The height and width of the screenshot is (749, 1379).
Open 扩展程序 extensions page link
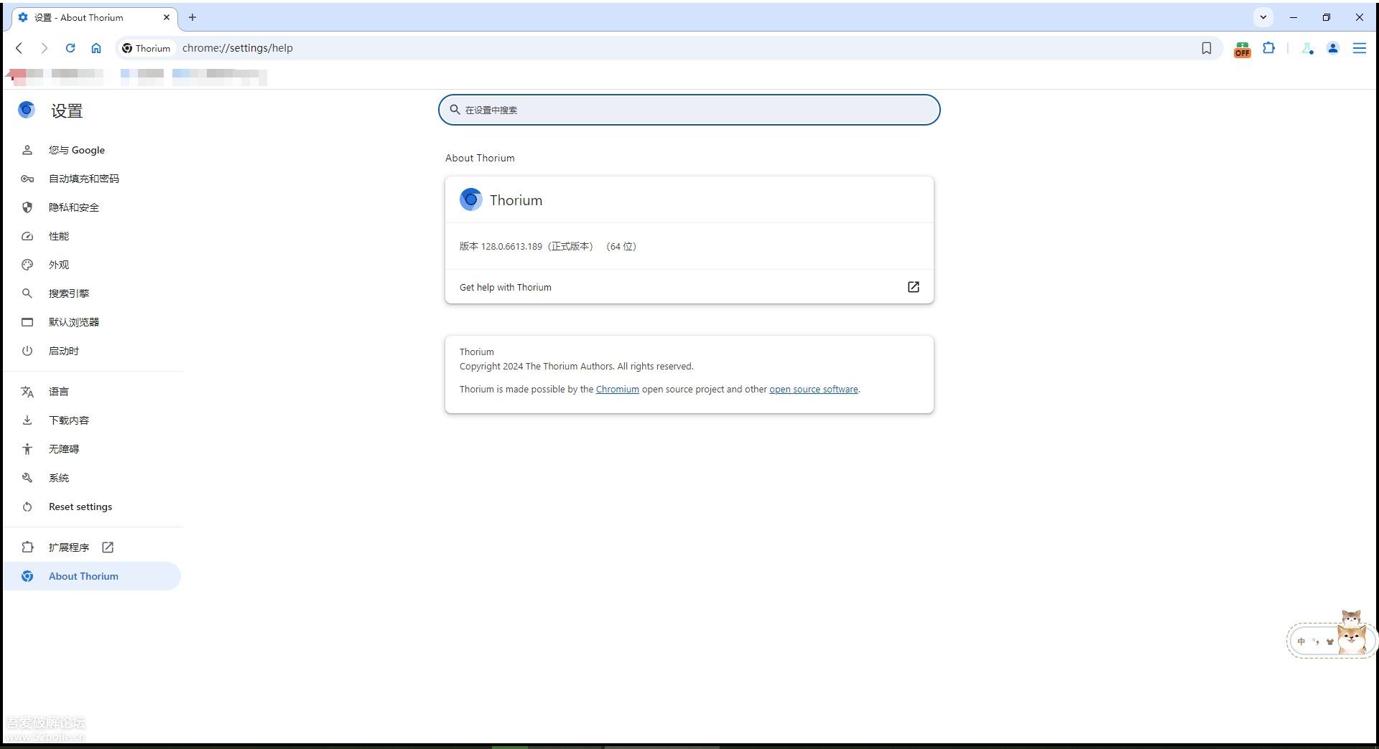pos(92,547)
